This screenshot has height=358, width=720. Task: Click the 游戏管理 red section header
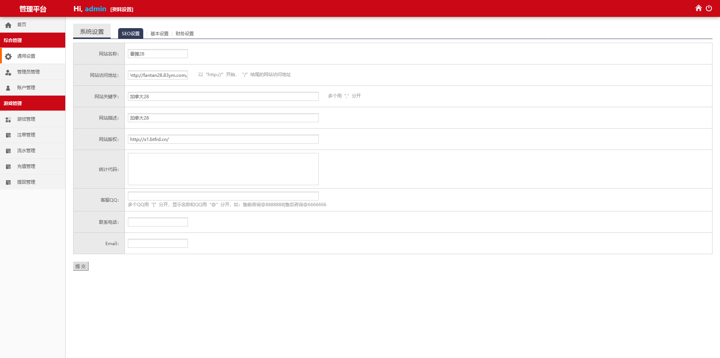pos(33,103)
